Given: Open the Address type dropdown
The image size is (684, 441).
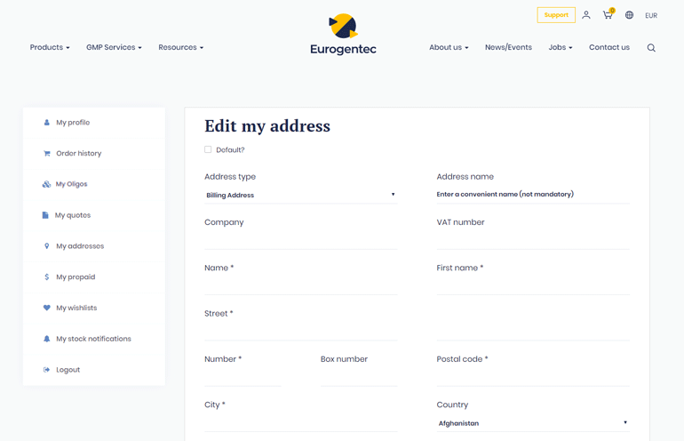Looking at the screenshot, I should point(300,195).
